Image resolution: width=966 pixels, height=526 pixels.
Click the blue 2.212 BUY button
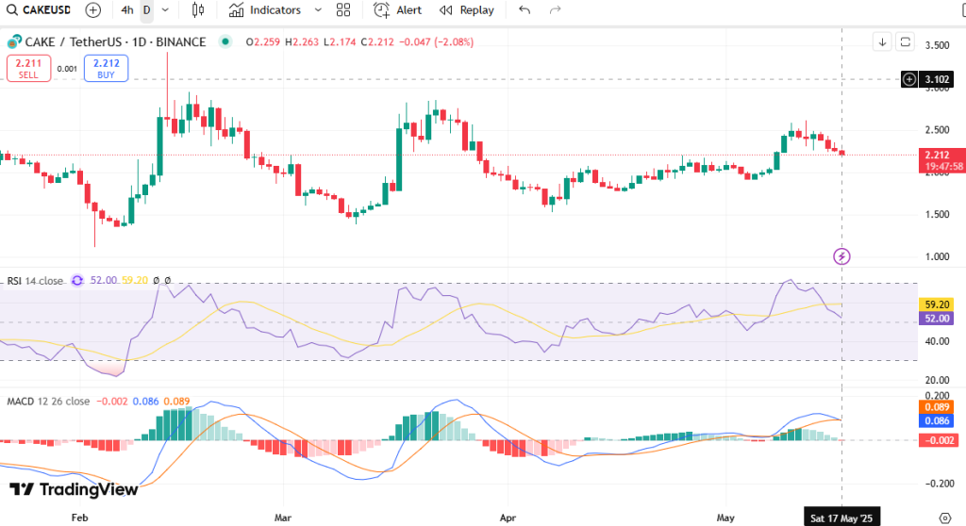point(106,68)
